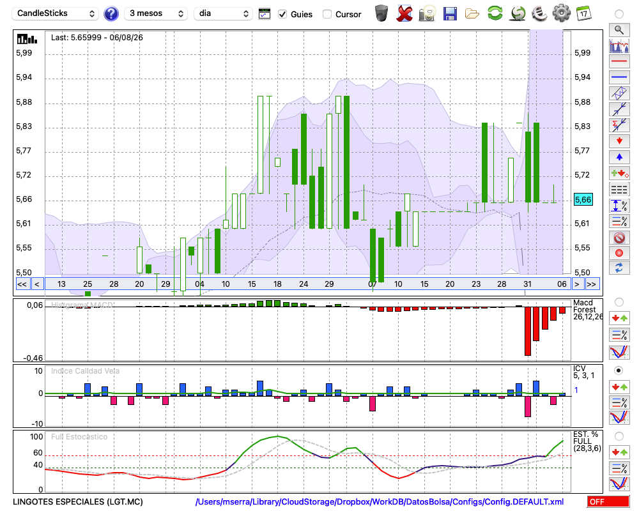Screen dimensions: 639x511
Task: Enable the Cursor checkbox
Action: coord(327,14)
